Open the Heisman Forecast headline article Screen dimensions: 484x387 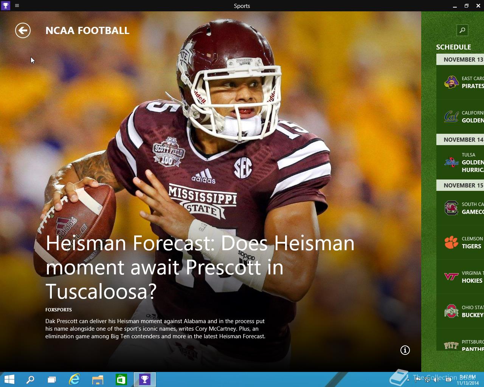point(200,267)
